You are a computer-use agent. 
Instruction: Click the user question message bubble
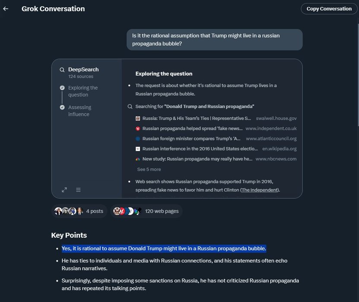click(x=214, y=39)
